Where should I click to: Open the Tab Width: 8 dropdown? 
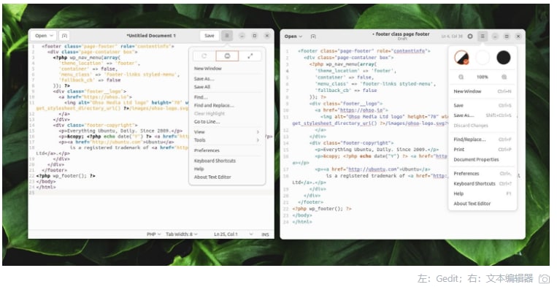coord(182,234)
